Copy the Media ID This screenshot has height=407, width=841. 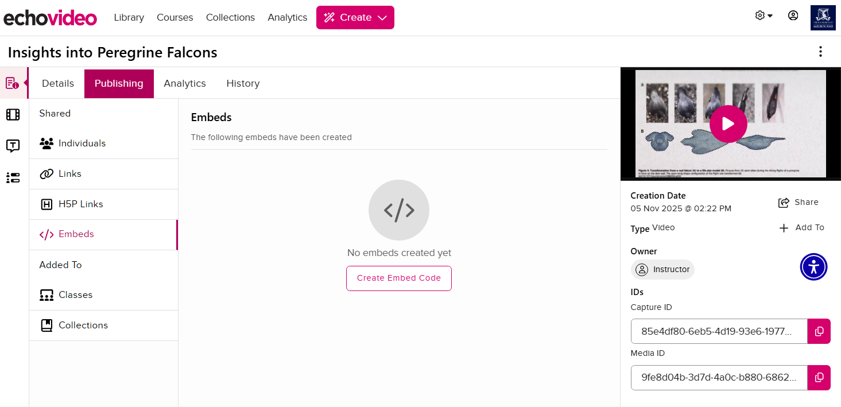tap(819, 378)
